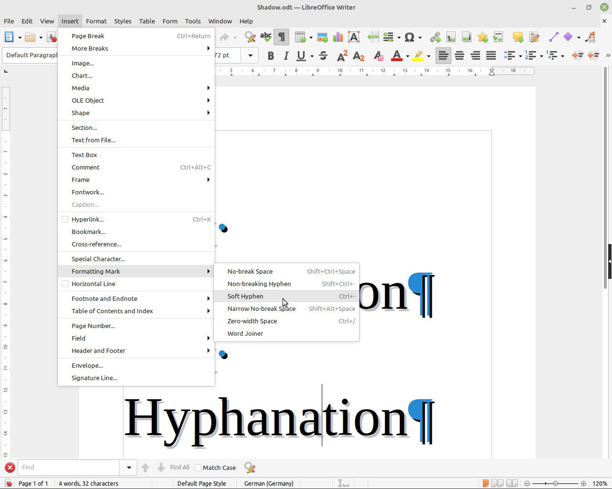Expand the Shape submenu
The width and height of the screenshot is (612, 489).
[136, 113]
